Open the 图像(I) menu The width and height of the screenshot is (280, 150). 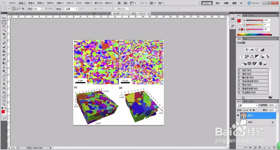[31, 3]
